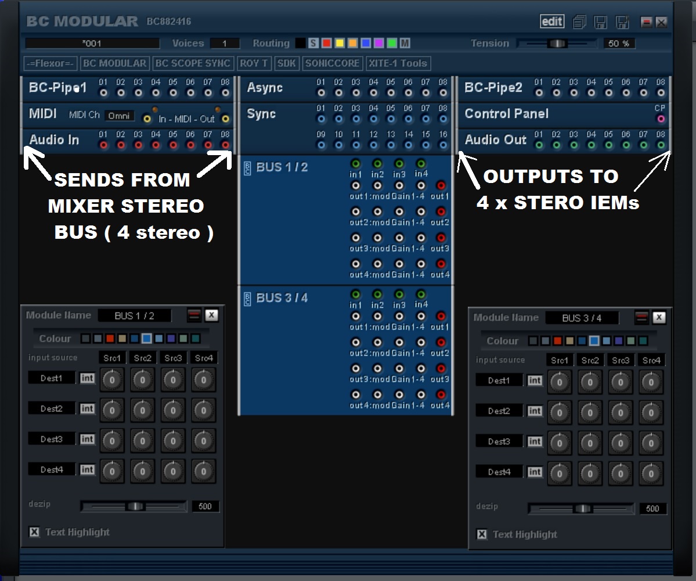Click Audio In jack 01
696x581 pixels.
click(x=103, y=145)
